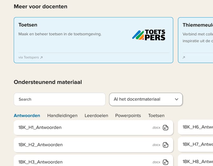Open 1BK_H2_Antwoorden file row
The height and width of the screenshot is (166, 213).
(x=93, y=145)
